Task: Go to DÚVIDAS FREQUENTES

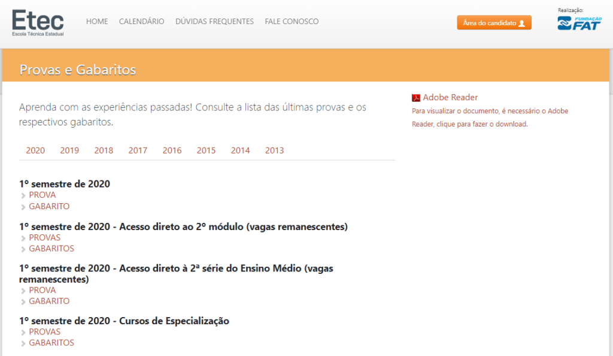Action: pos(214,22)
